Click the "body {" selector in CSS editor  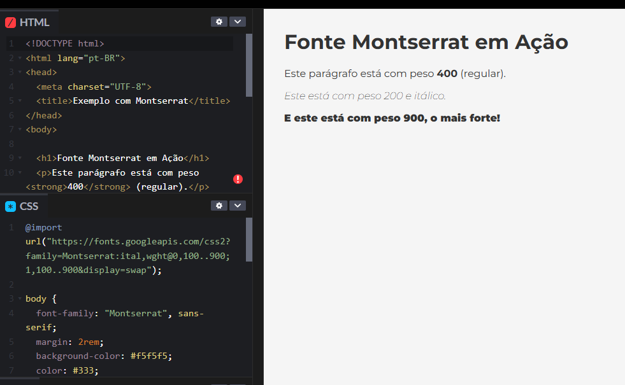click(41, 299)
